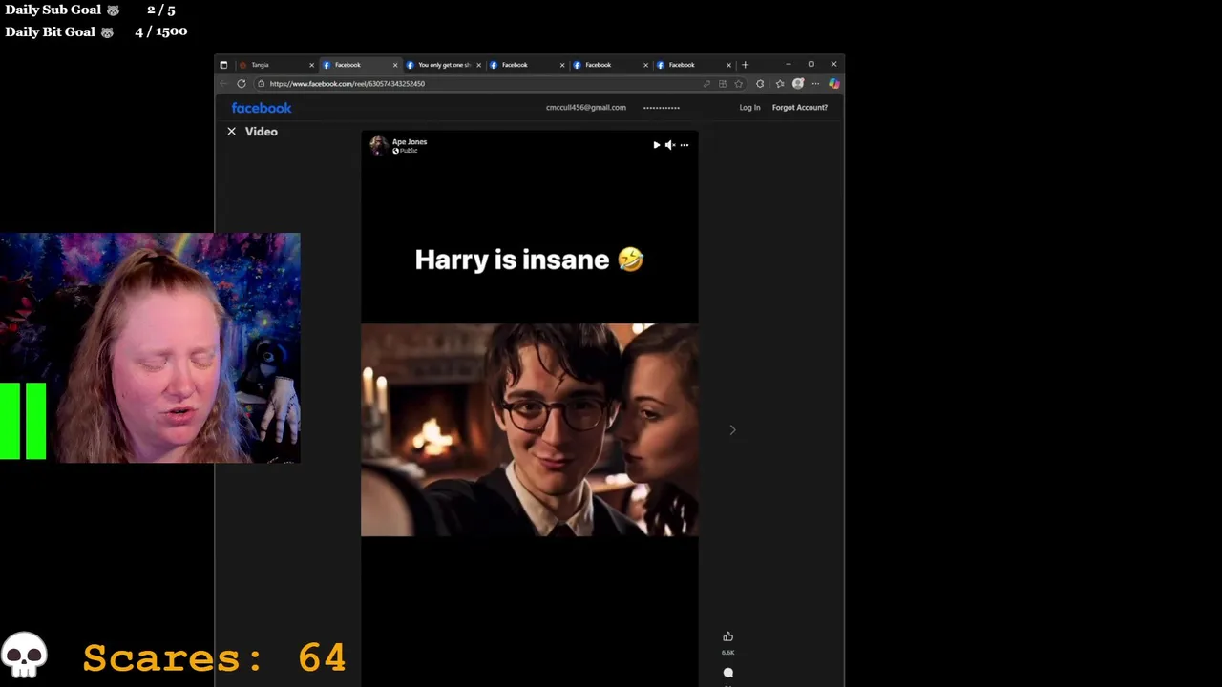Viewport: 1222px width, 687px height.
Task: Go to the Facebook home logo
Action: [x=262, y=108]
